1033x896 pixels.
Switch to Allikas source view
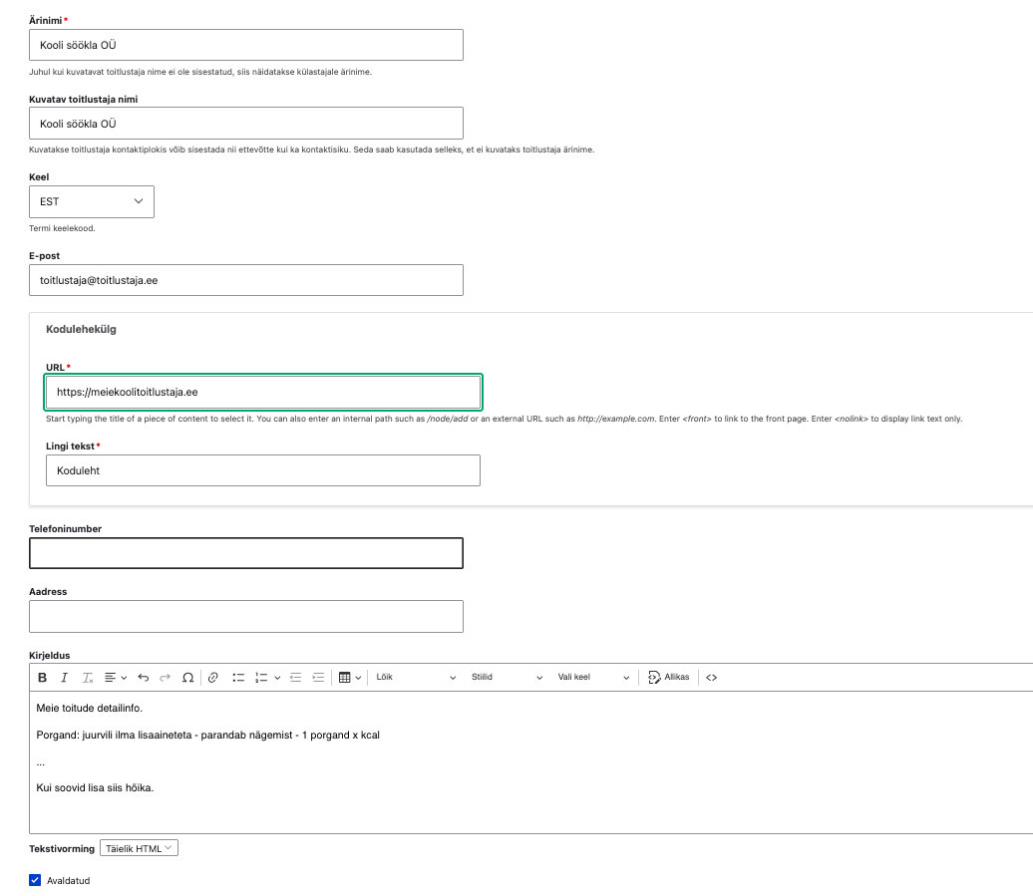point(668,678)
